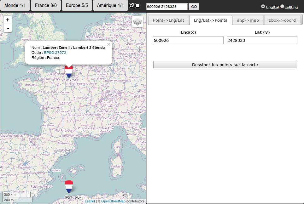Image resolution: width=304 pixels, height=204 pixels.
Task: Zoom in on the map
Action: tap(8, 20)
